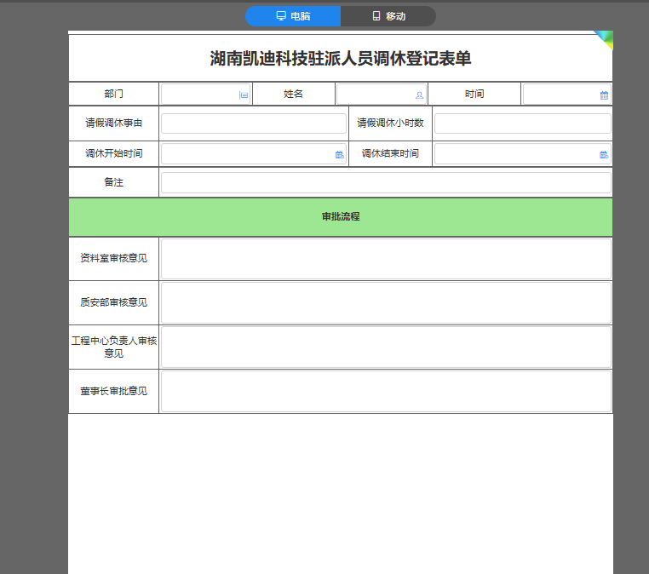Open the calendar icon in 调休结束时间 field

(x=604, y=155)
